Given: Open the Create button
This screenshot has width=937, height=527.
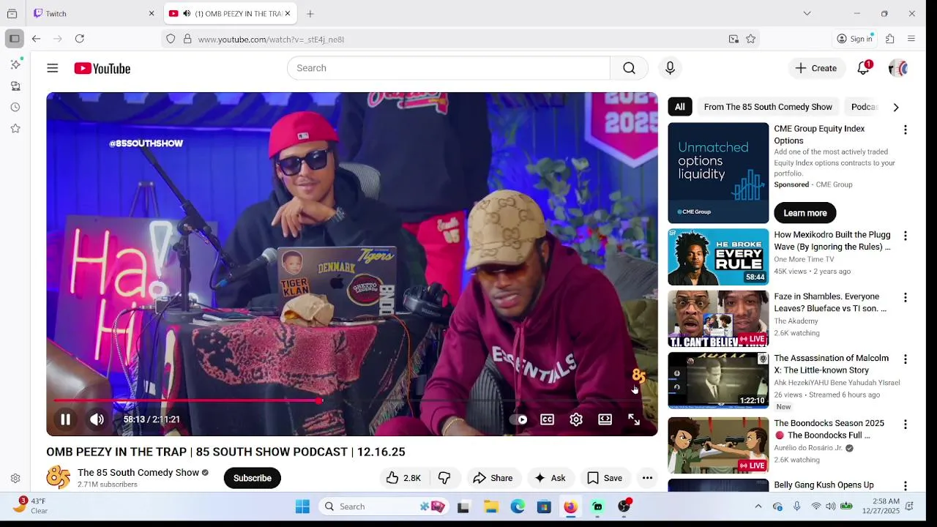Looking at the screenshot, I should tap(816, 68).
